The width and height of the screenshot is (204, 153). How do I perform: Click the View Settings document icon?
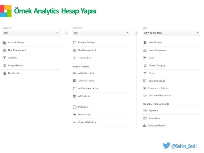click(145, 42)
